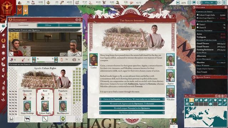Choose war on Ambisontia with Gaius

point(132,99)
